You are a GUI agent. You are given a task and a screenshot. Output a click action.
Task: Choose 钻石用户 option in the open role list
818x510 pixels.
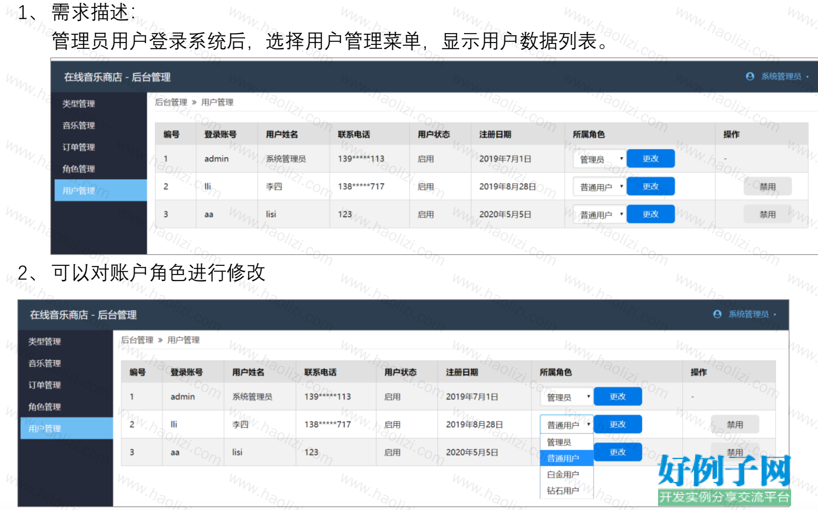pyautogui.click(x=566, y=490)
